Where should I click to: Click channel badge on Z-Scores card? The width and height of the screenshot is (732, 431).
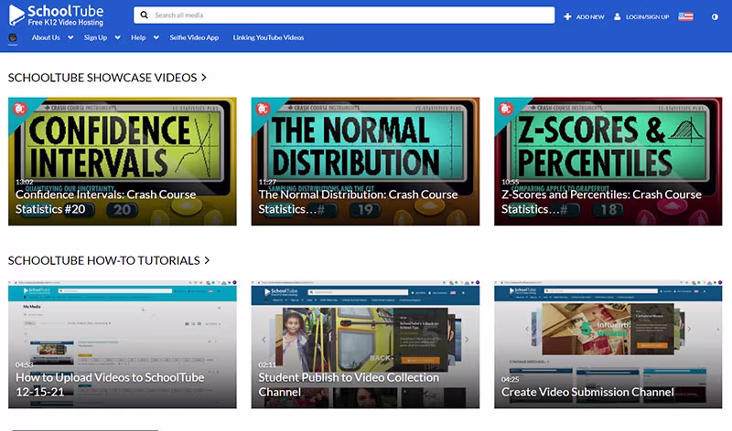[506, 109]
